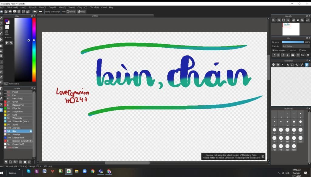
Task: Create a new layer in Lớp panel
Action: pyautogui.click(x=274, y=55)
